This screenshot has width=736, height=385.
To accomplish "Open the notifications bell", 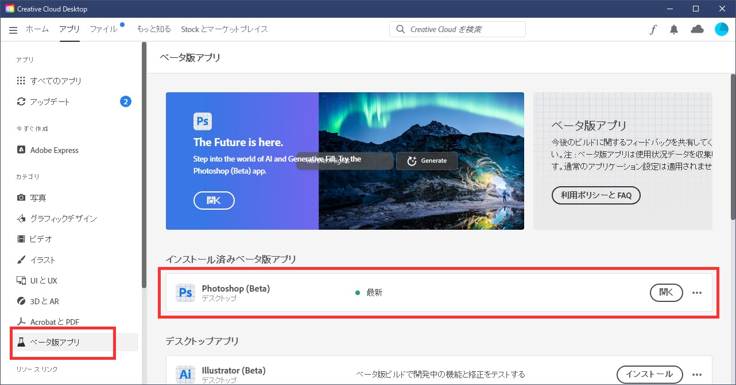I will click(674, 30).
